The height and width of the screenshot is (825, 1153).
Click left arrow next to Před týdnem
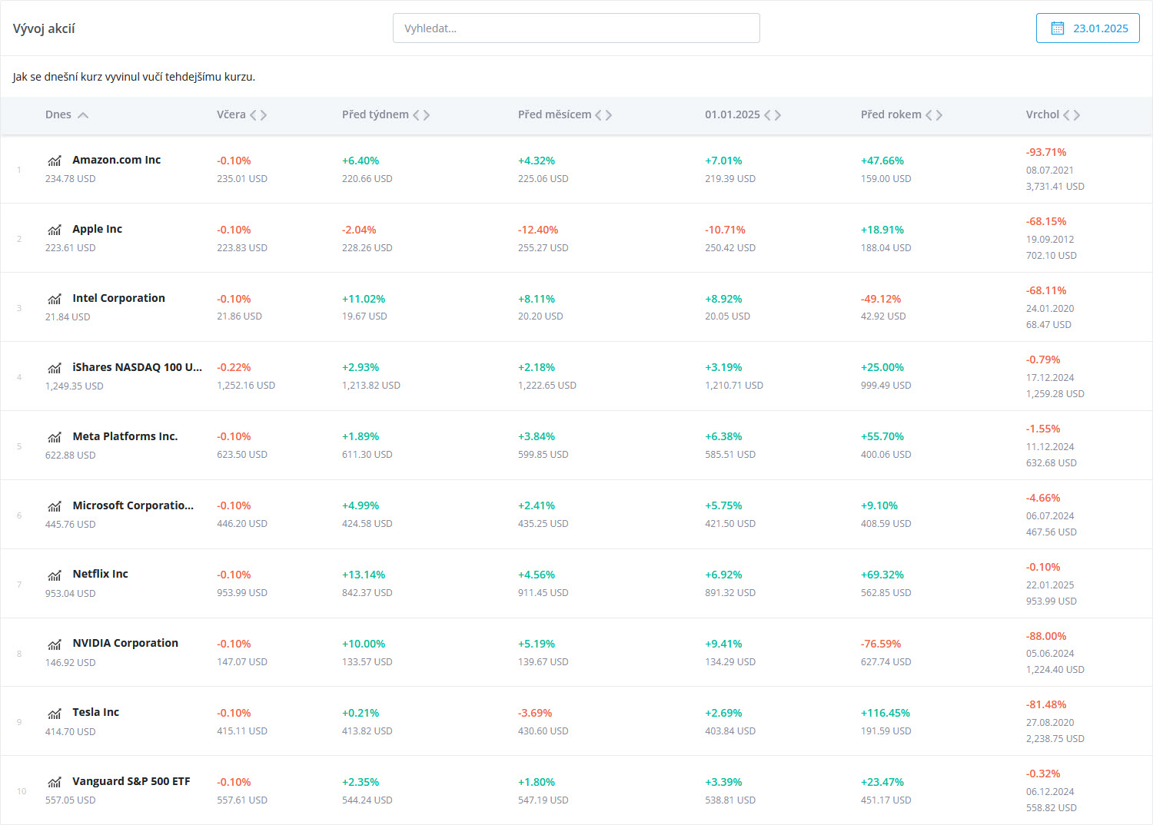(x=417, y=115)
